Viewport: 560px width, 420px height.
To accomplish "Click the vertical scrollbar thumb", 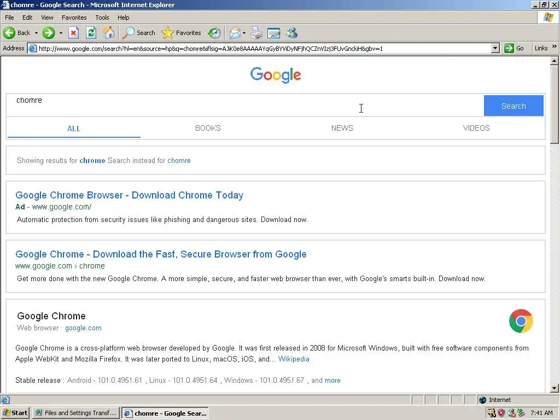I will point(555,104).
